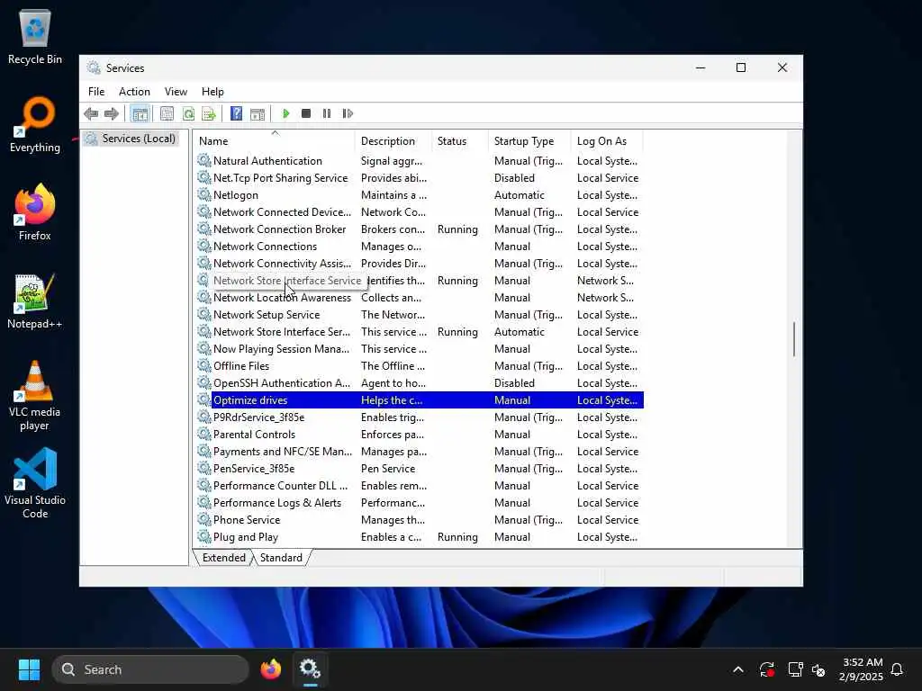Click the Refresh toolbar icon
This screenshot has height=691, width=922.
(188, 113)
